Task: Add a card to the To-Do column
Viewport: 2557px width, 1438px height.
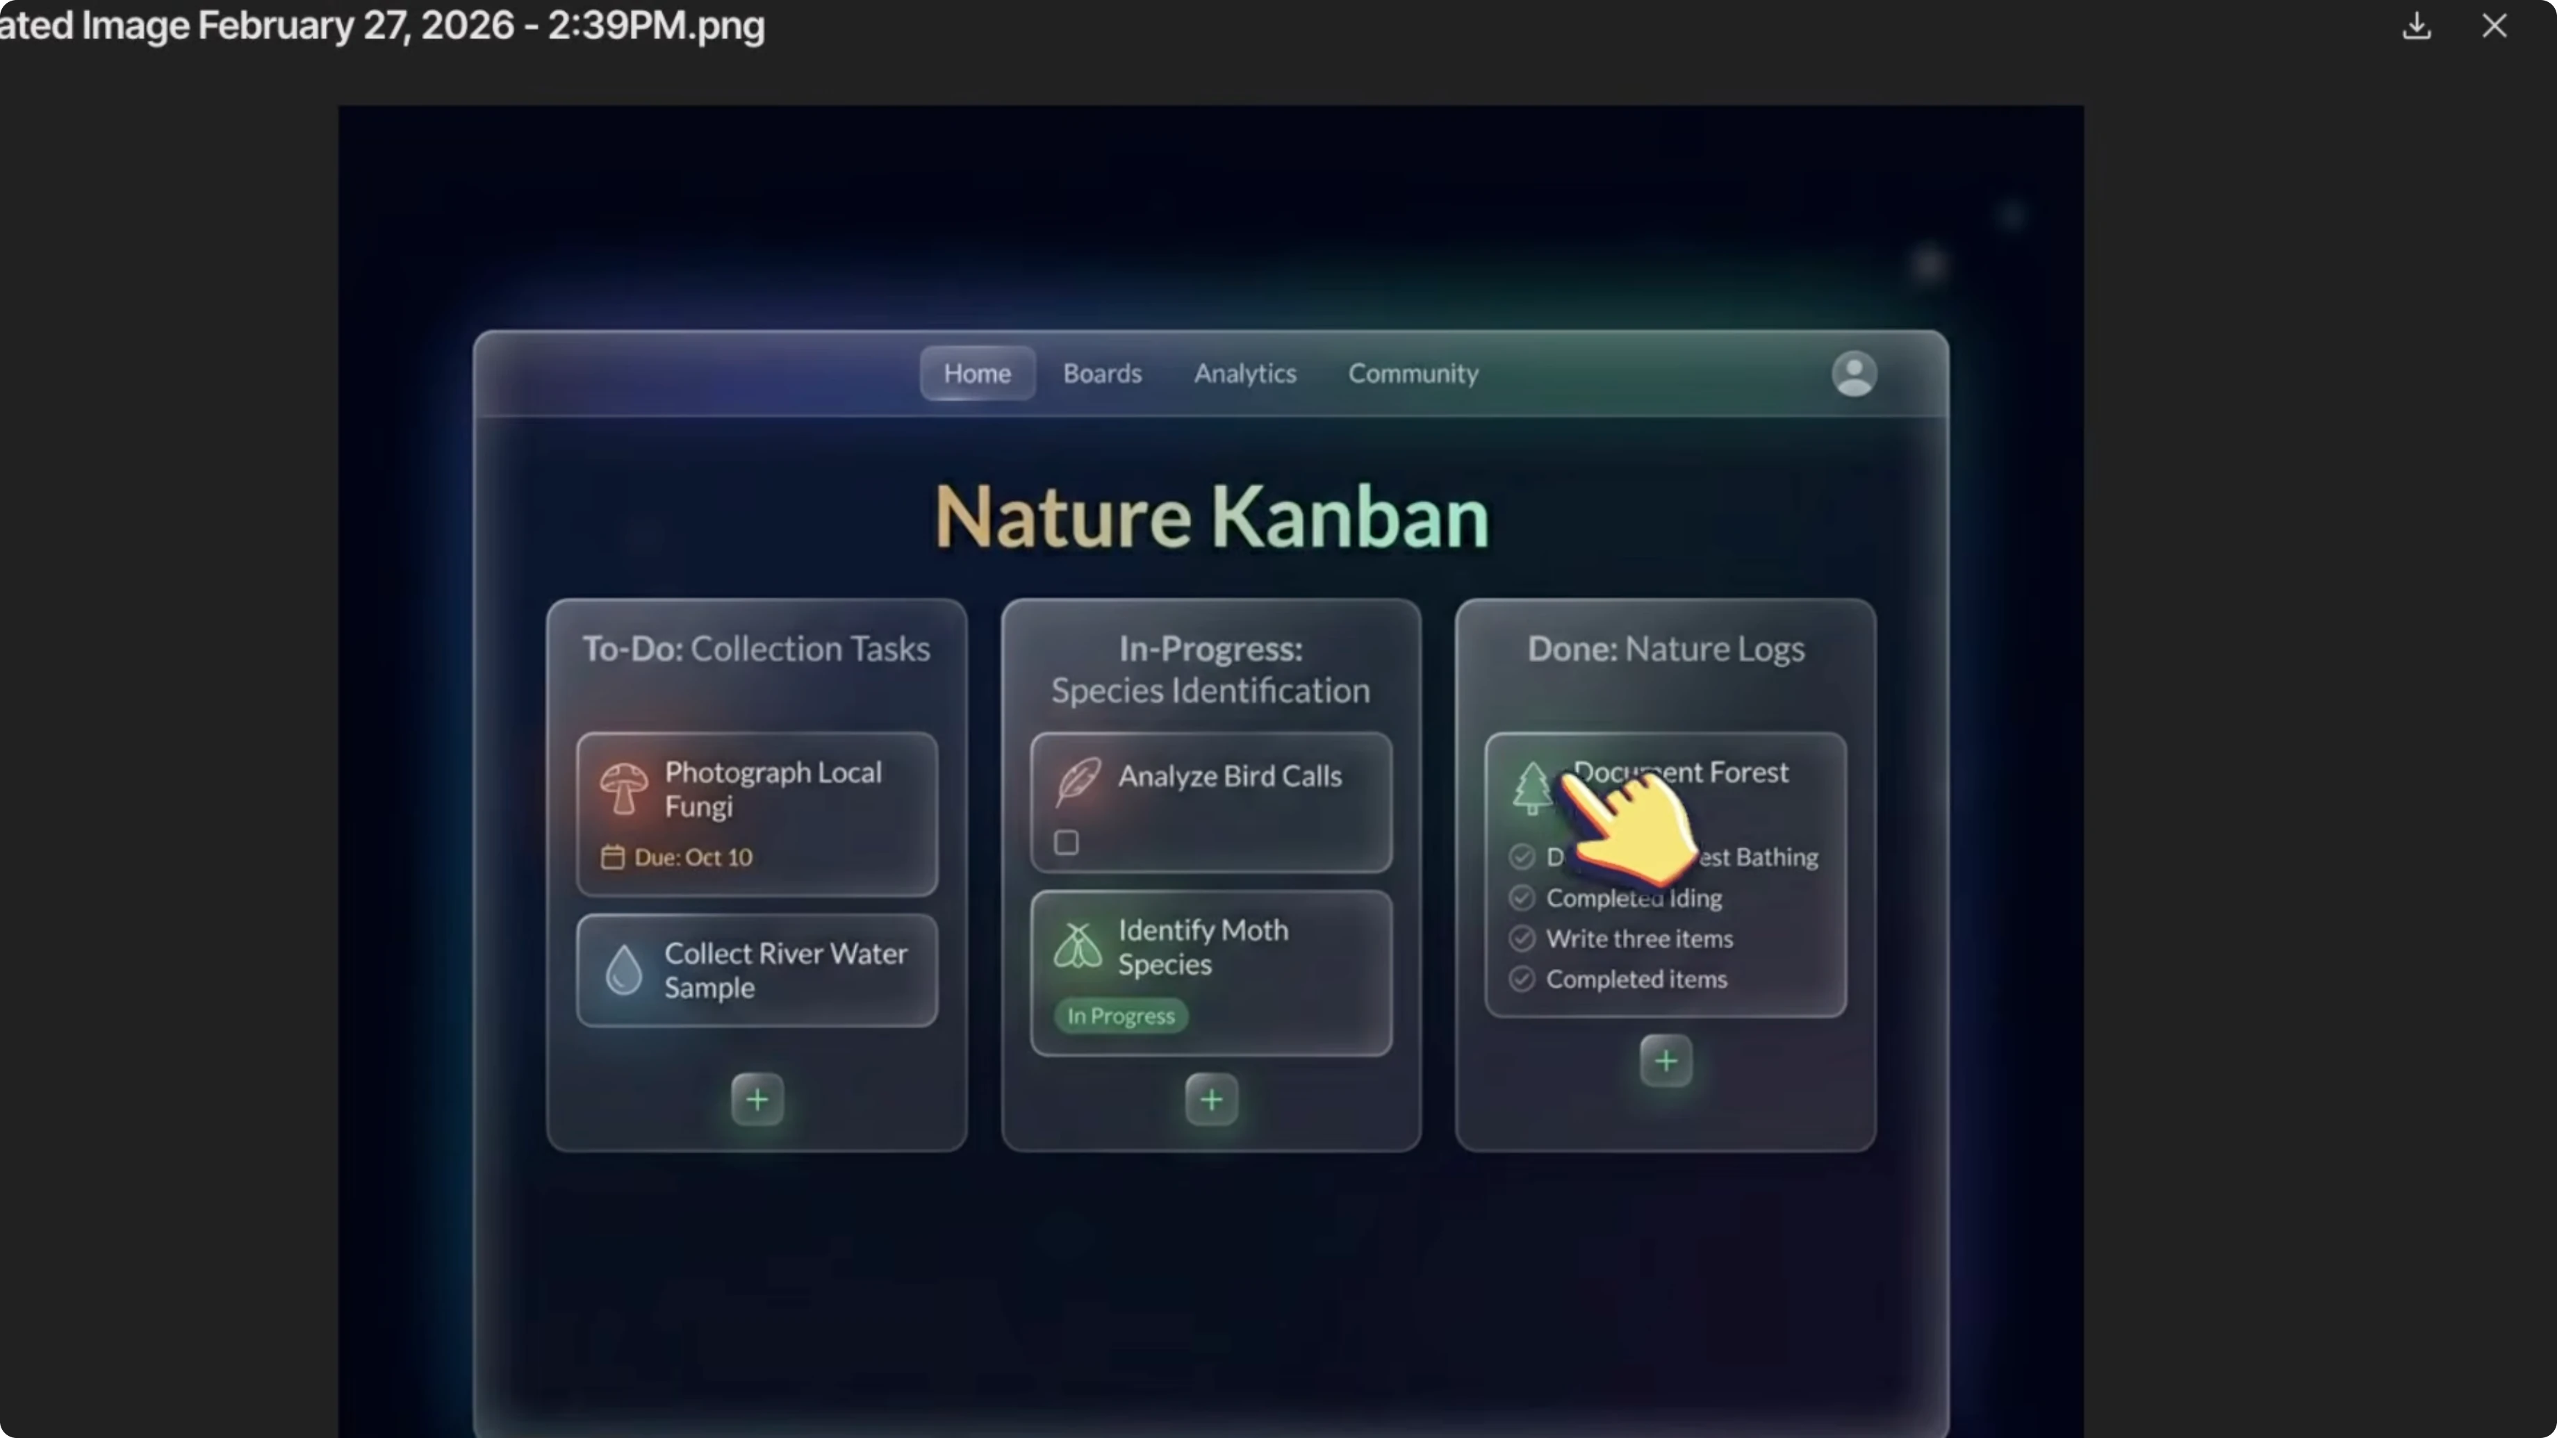Action: coord(757,1100)
